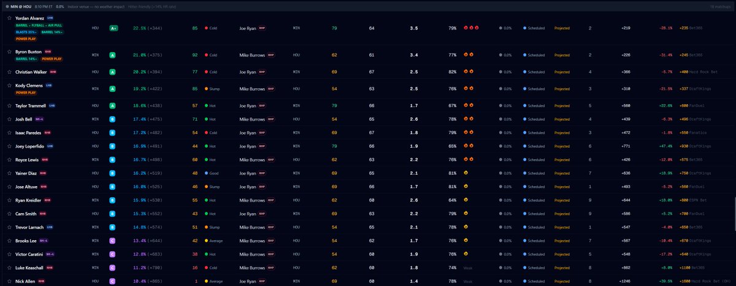This screenshot has height=286, width=736.
Task: Click the star icon beside Victor Caratini
Action: tap(9, 254)
